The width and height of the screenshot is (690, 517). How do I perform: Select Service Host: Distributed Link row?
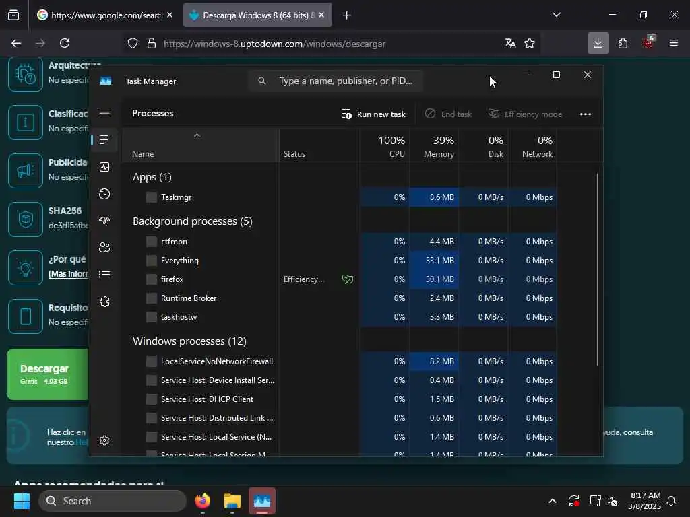(x=339, y=418)
